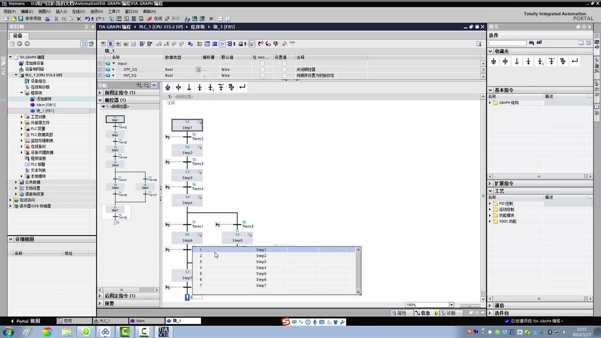Click the Go online (在线) toolbar icon
Screen dimensions: 601x338
point(154,19)
